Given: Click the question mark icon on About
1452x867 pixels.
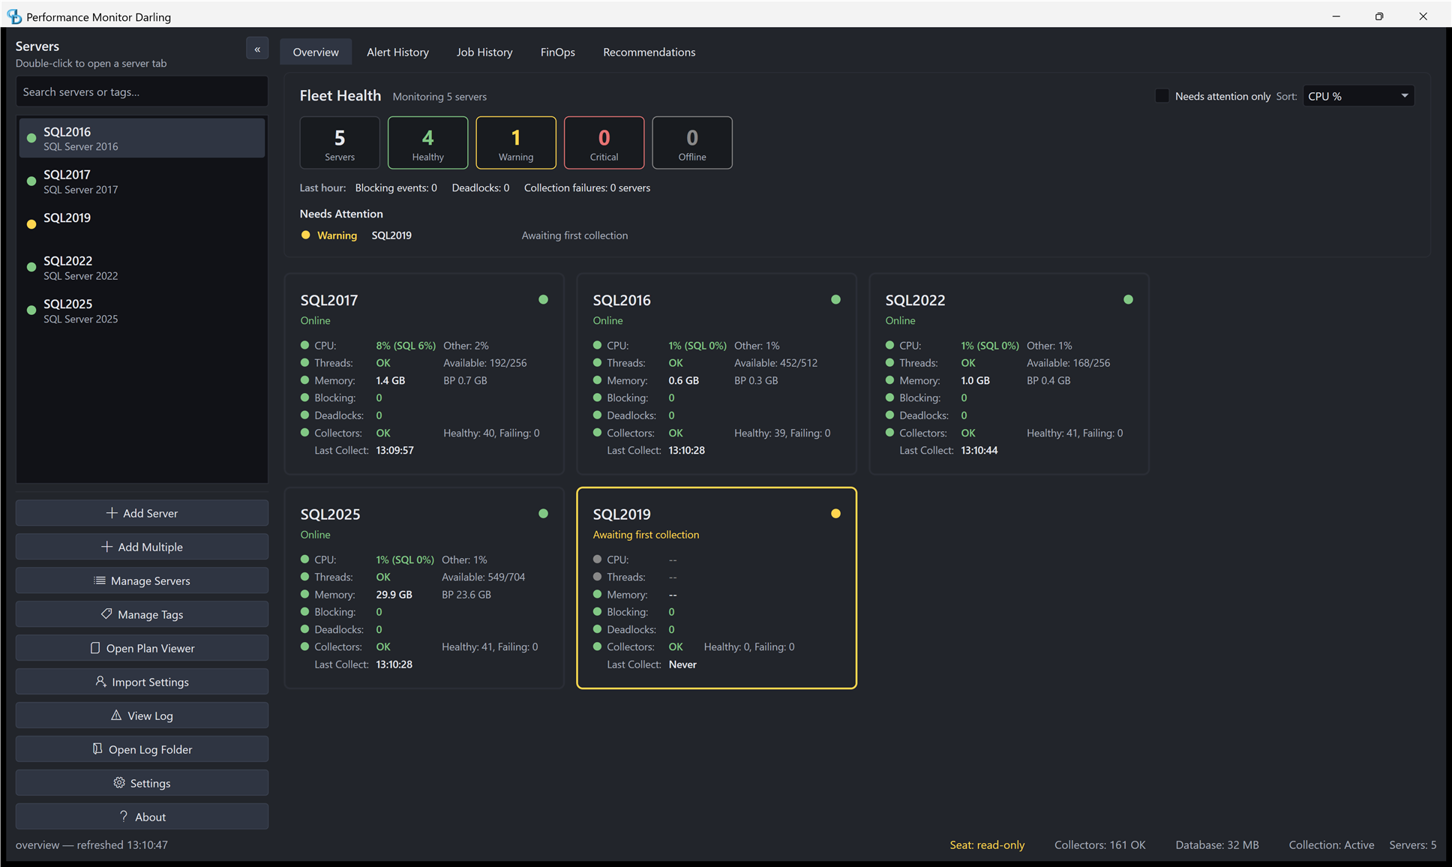Looking at the screenshot, I should 124,816.
